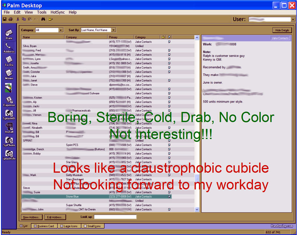Open Find with the binoculars icon

click(43, 19)
